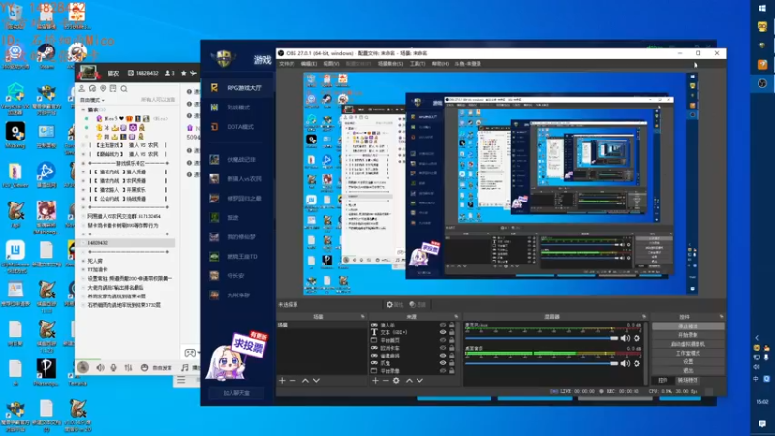Remove the scene with the minus icon
This screenshot has width=775, height=436.
coord(293,380)
